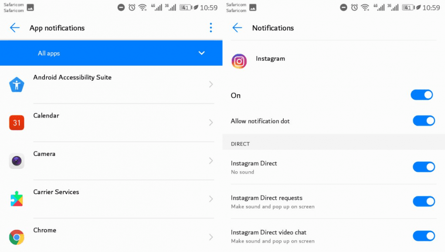Open Camera notification settings
Screen dimensions: 445x252
point(111,161)
